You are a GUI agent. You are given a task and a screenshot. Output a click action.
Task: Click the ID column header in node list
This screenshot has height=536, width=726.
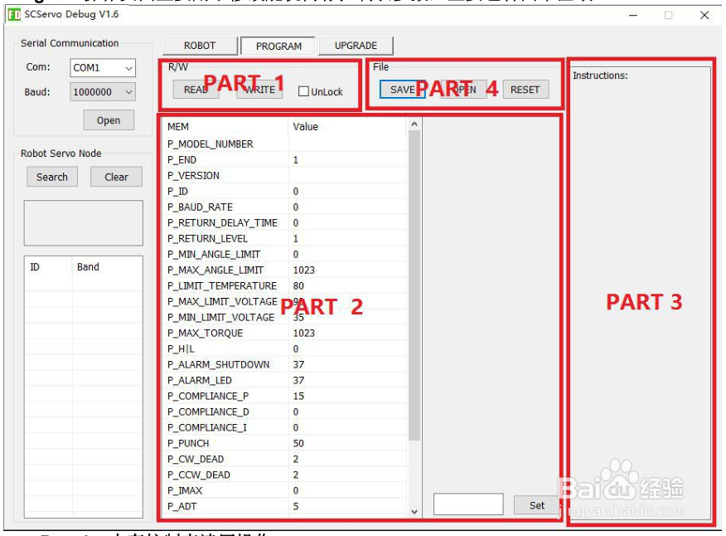[49, 267]
